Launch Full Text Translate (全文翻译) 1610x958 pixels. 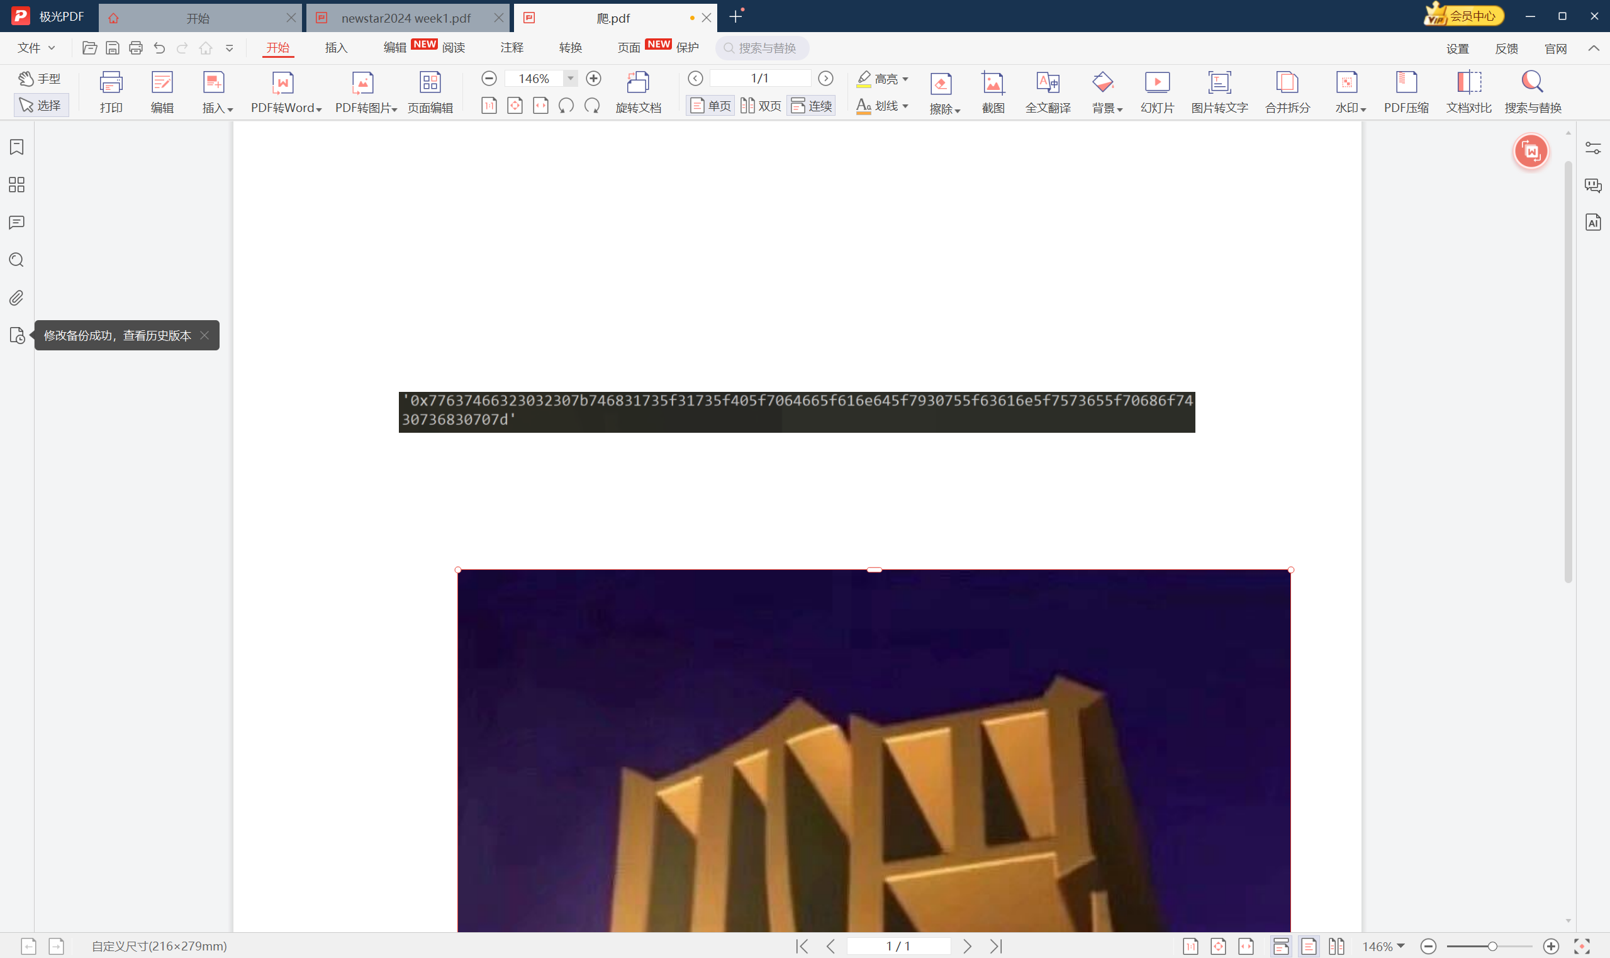(1048, 92)
